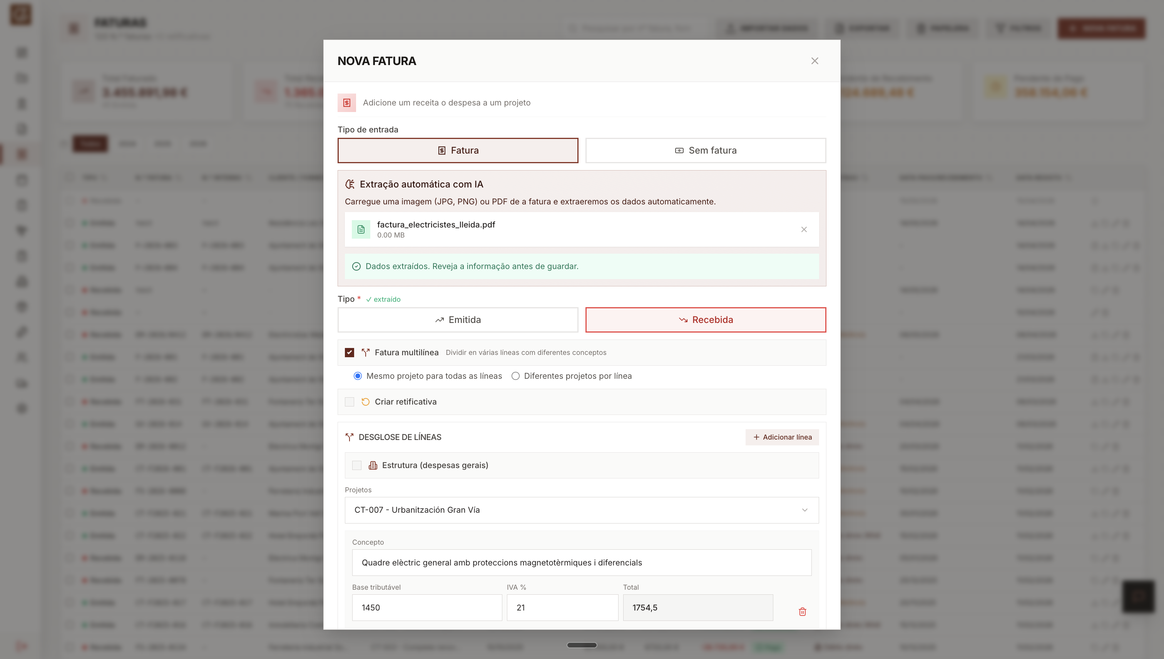Click the split icon beside Desglose de Líneas

click(x=350, y=437)
